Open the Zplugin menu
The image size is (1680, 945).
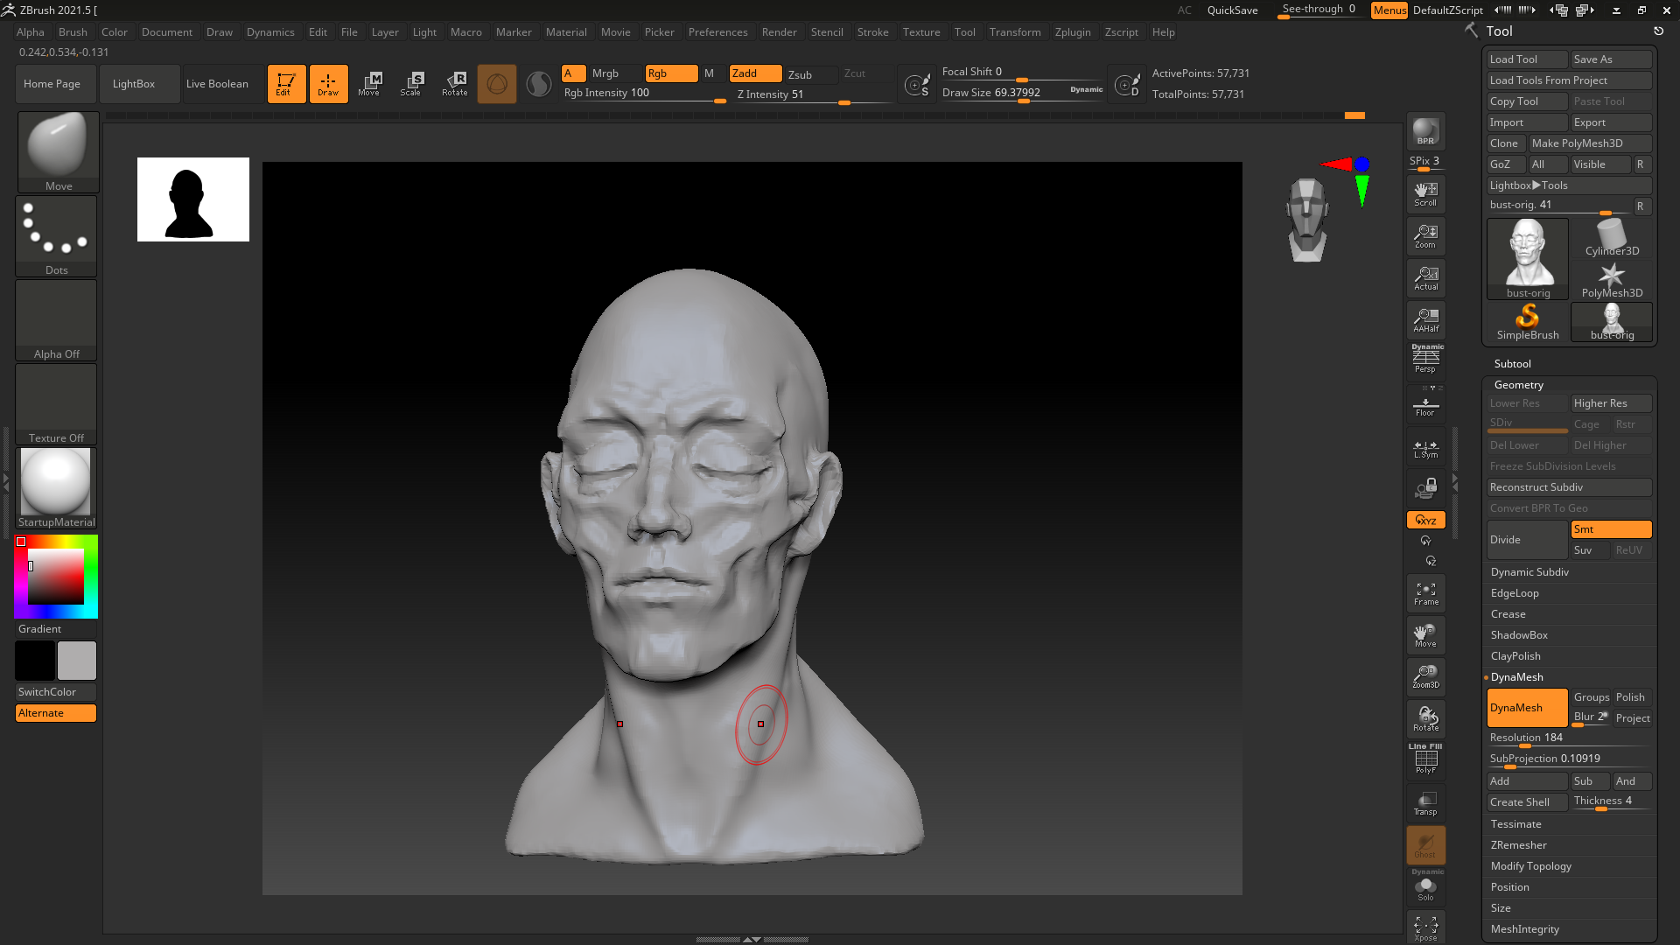[x=1072, y=32]
